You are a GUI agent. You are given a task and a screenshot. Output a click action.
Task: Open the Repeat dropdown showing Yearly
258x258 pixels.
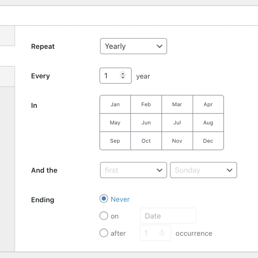(133, 46)
